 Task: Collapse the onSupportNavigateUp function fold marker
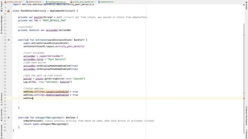(12, 117)
